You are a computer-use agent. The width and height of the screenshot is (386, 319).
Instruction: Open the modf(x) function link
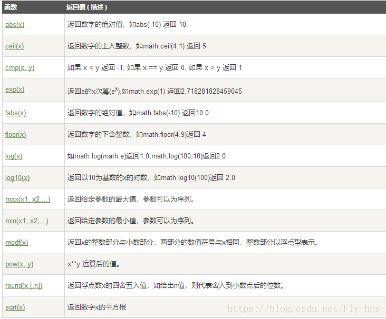pyautogui.click(x=17, y=243)
